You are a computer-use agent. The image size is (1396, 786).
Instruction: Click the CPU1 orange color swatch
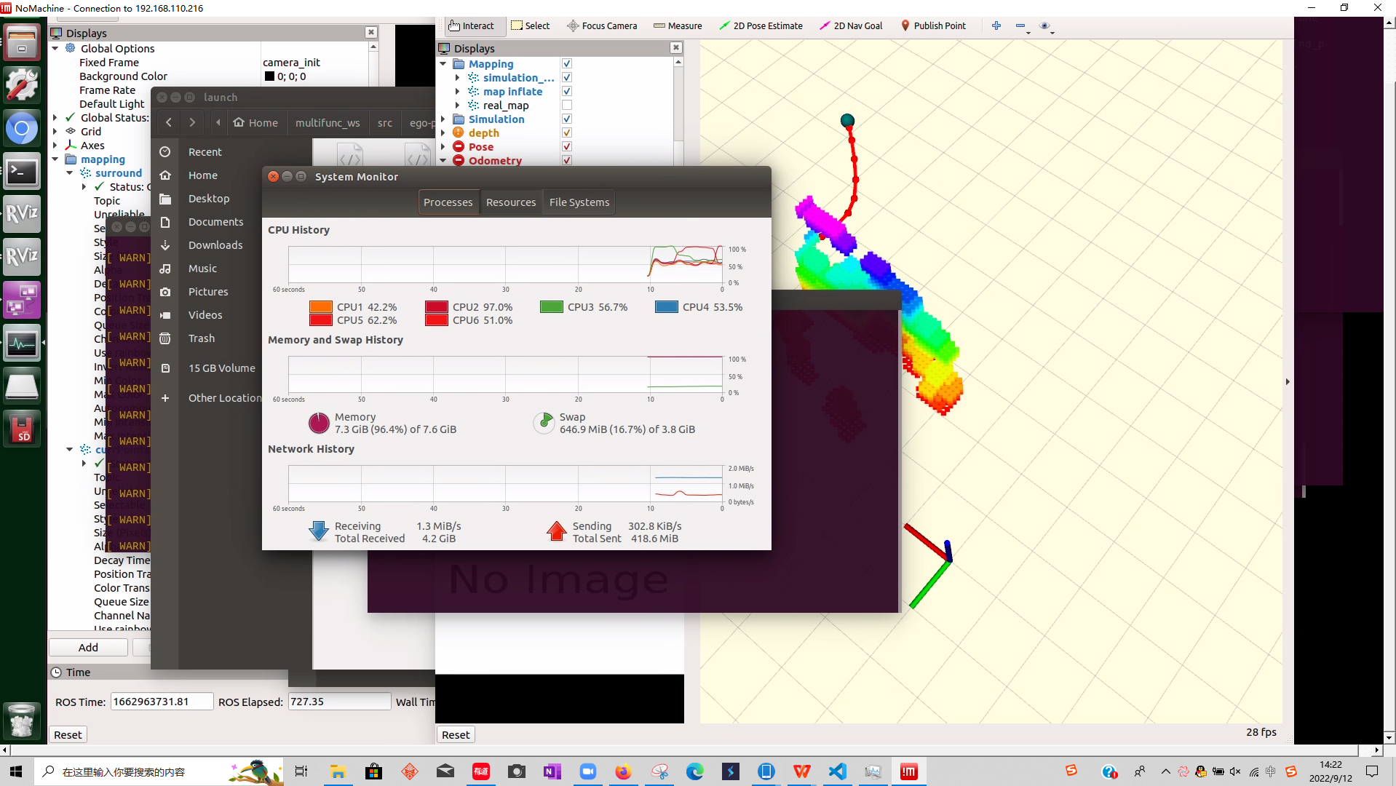321,307
